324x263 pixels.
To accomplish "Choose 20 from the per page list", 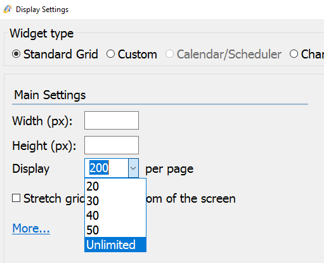I will click(x=115, y=186).
